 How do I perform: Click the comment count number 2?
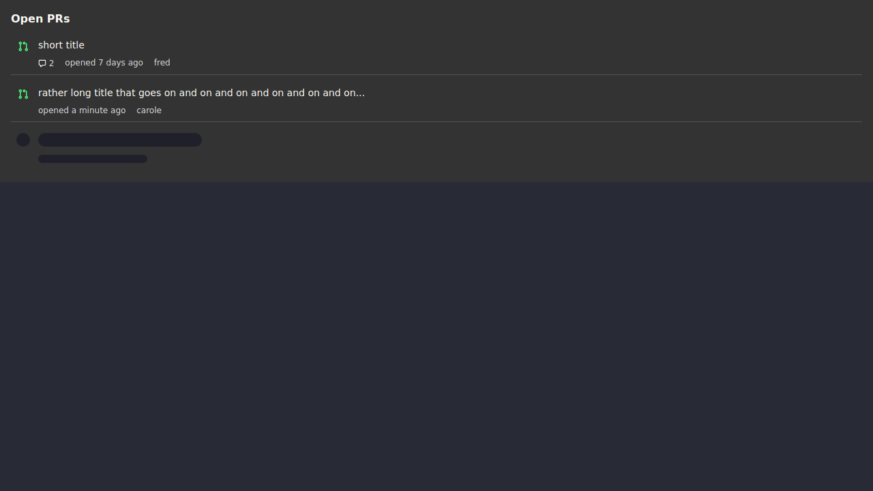tap(51, 63)
